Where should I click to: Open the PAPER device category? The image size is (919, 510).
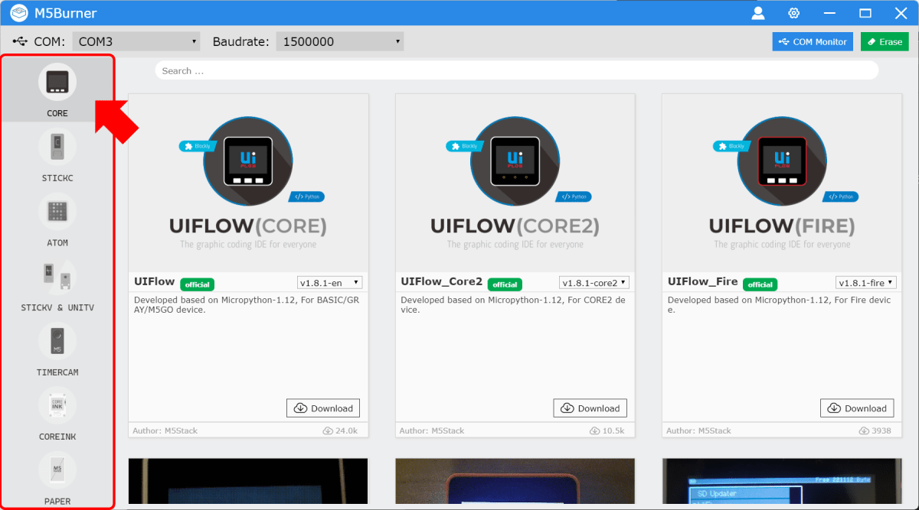tap(57, 478)
